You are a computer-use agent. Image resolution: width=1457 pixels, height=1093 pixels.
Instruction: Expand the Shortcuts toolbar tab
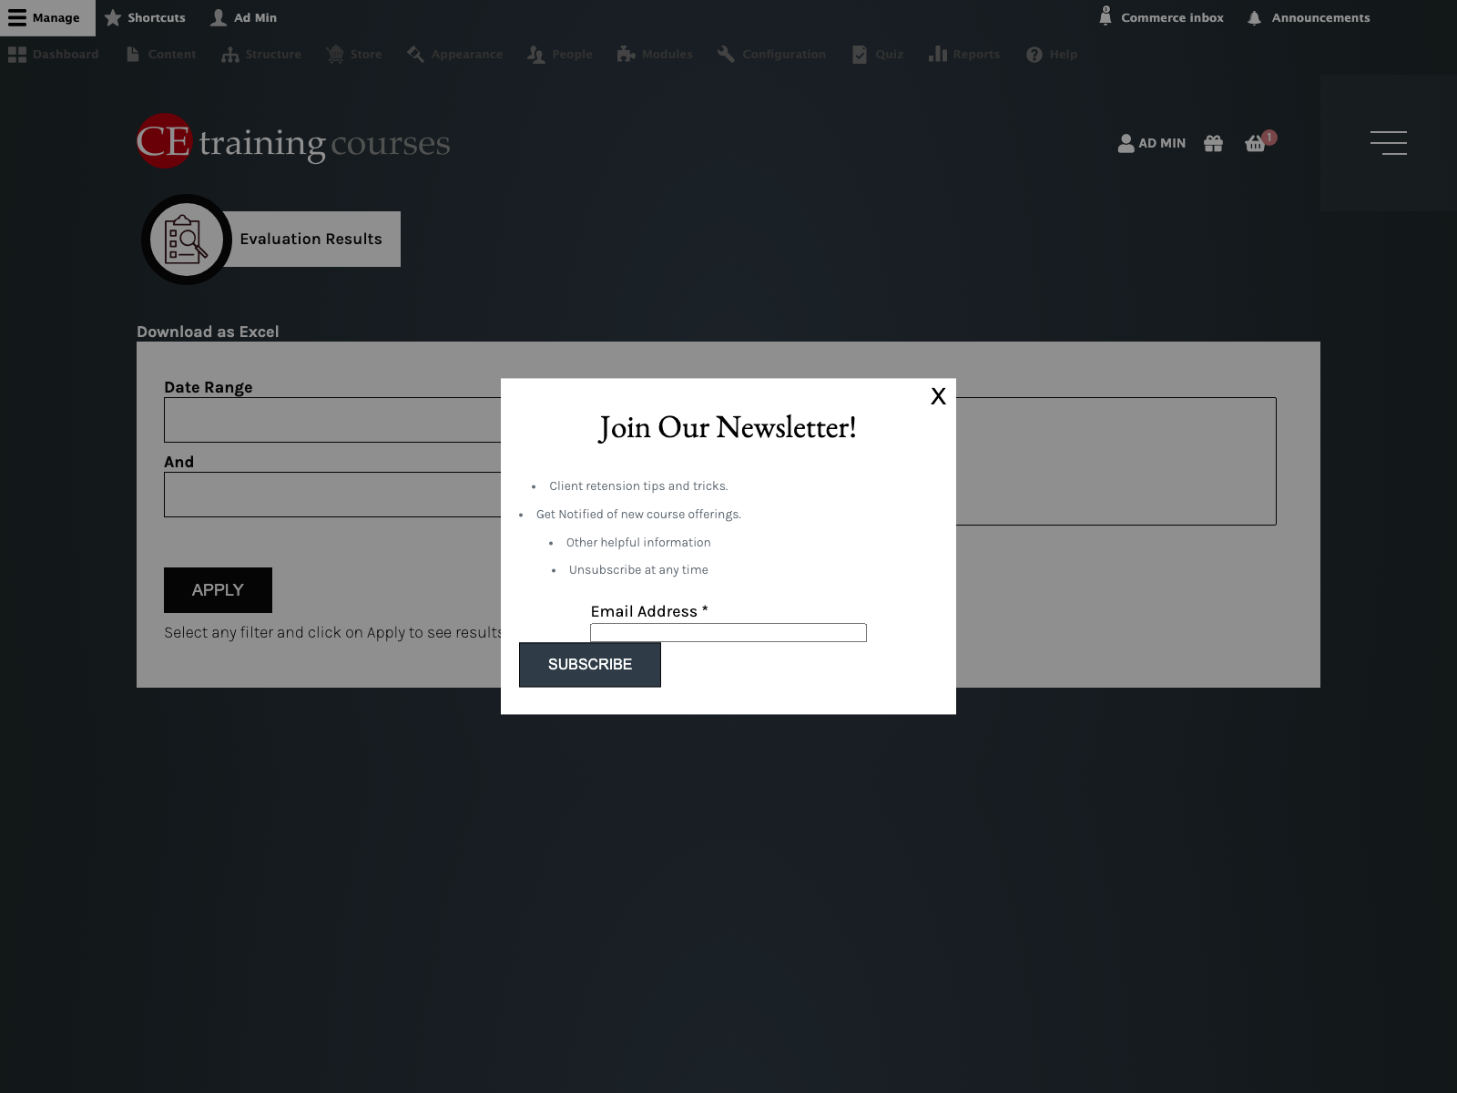click(145, 17)
